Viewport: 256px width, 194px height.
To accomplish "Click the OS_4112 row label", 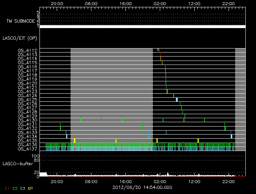I will pos(27,50).
